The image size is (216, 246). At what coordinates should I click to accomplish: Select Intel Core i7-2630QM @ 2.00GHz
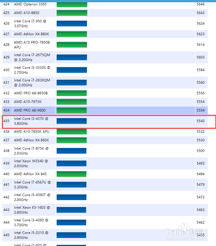click(32, 83)
